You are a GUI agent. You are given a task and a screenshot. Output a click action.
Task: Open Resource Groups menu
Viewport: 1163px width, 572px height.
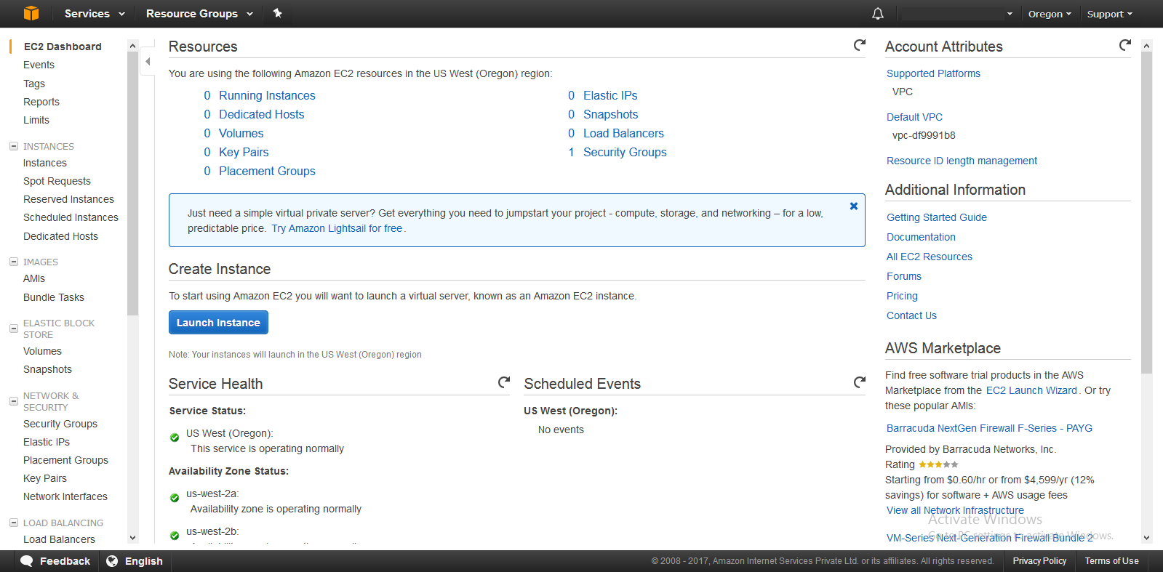[199, 14]
